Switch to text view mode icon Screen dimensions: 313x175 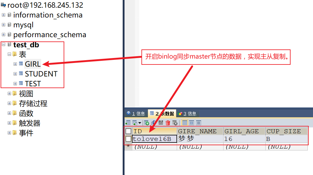click(198, 123)
